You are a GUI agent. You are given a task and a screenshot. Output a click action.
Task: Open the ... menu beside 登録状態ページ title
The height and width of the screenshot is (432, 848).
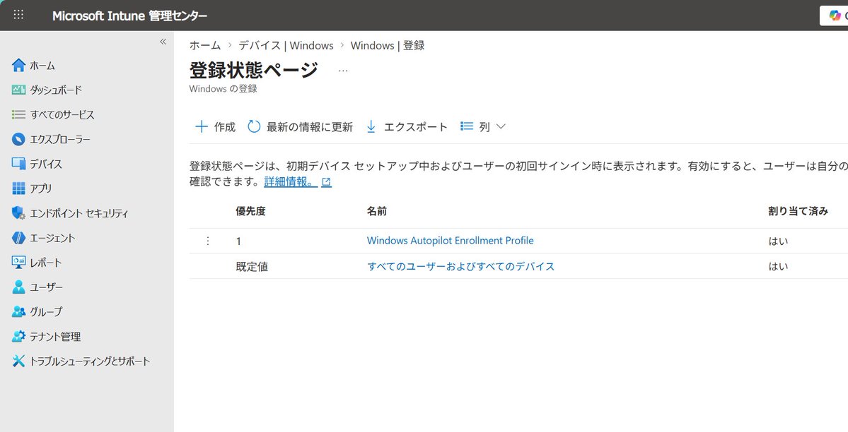(343, 70)
